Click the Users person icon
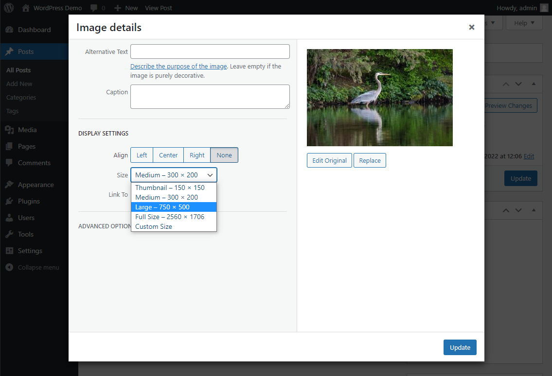 pyautogui.click(x=10, y=218)
